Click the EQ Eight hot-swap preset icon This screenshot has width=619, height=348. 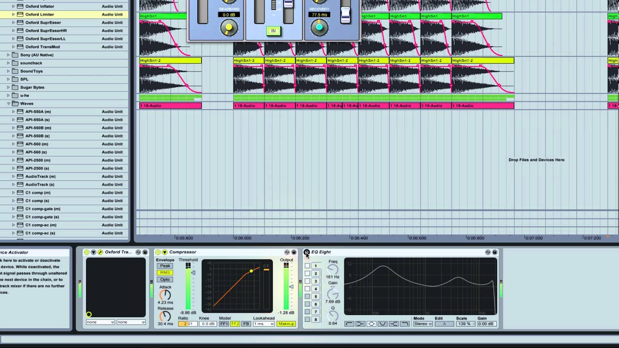[487, 252]
